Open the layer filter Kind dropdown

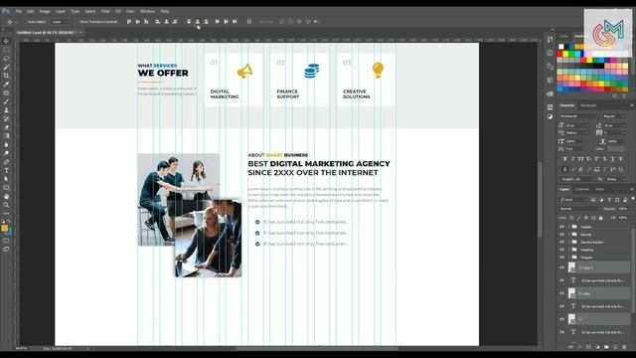pos(573,200)
